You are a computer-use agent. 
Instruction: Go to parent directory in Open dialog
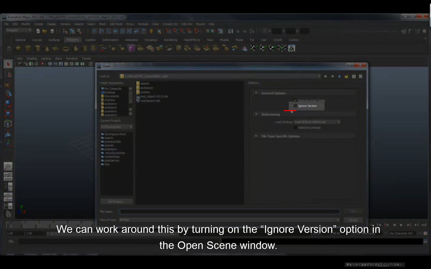[x=339, y=76]
